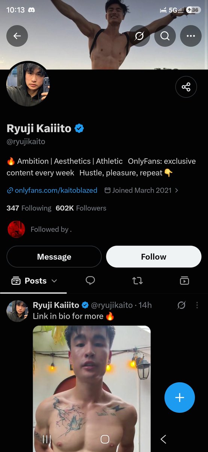The height and width of the screenshot is (452, 208).
Task: Open the Replies tab speech bubble icon
Action: [x=90, y=281]
